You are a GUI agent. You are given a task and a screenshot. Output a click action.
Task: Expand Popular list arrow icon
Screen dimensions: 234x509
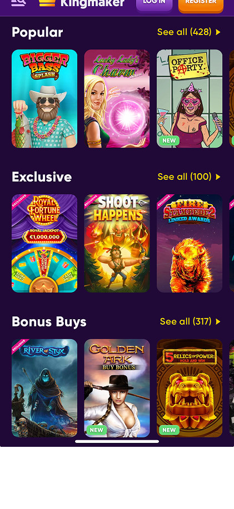click(x=218, y=32)
